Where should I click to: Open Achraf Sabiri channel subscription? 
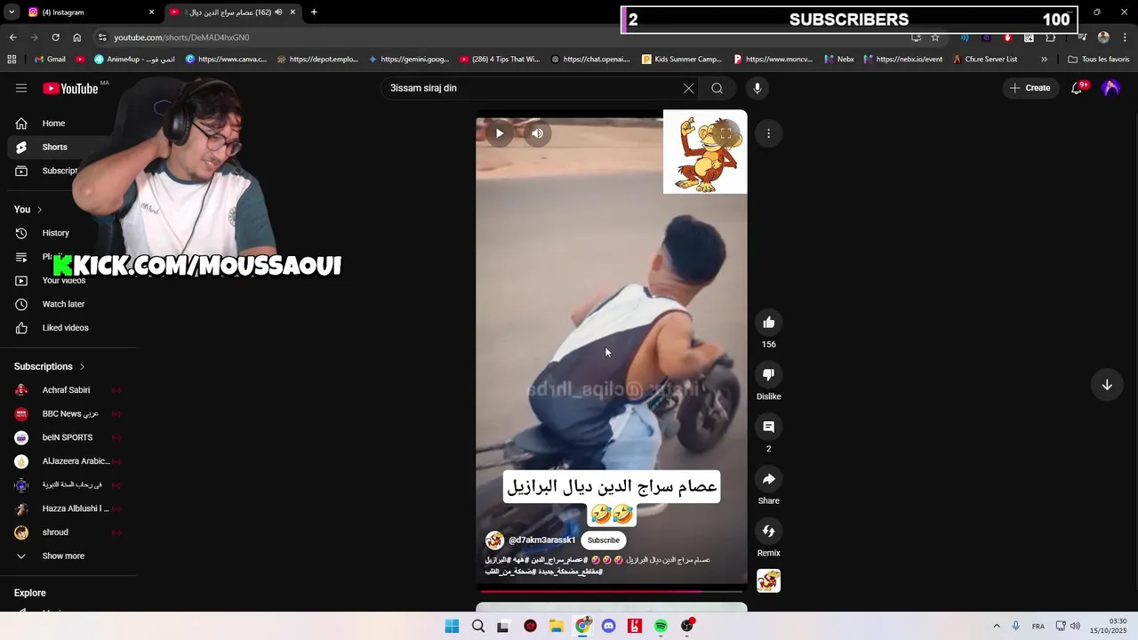(x=67, y=390)
